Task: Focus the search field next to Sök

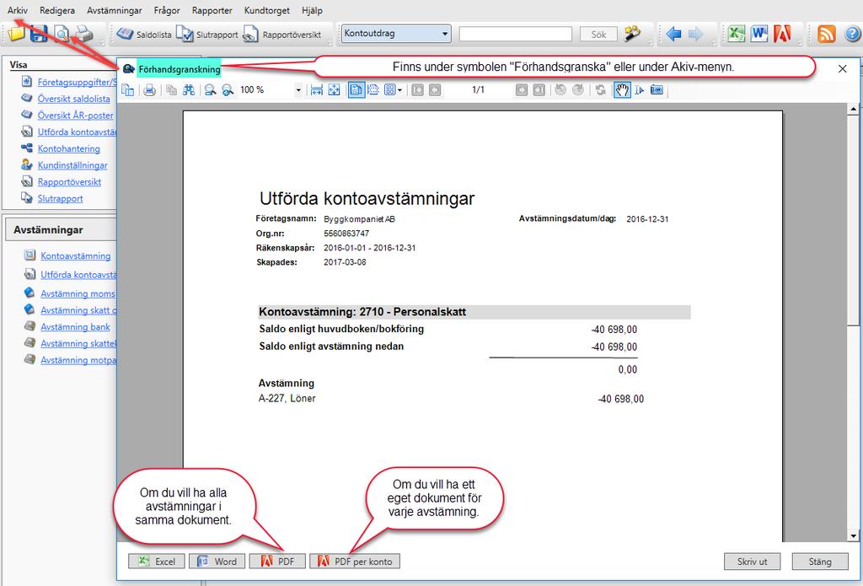Action: tap(515, 34)
